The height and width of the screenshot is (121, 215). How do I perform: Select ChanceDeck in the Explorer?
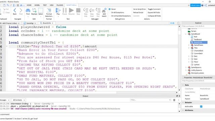pos(198,51)
